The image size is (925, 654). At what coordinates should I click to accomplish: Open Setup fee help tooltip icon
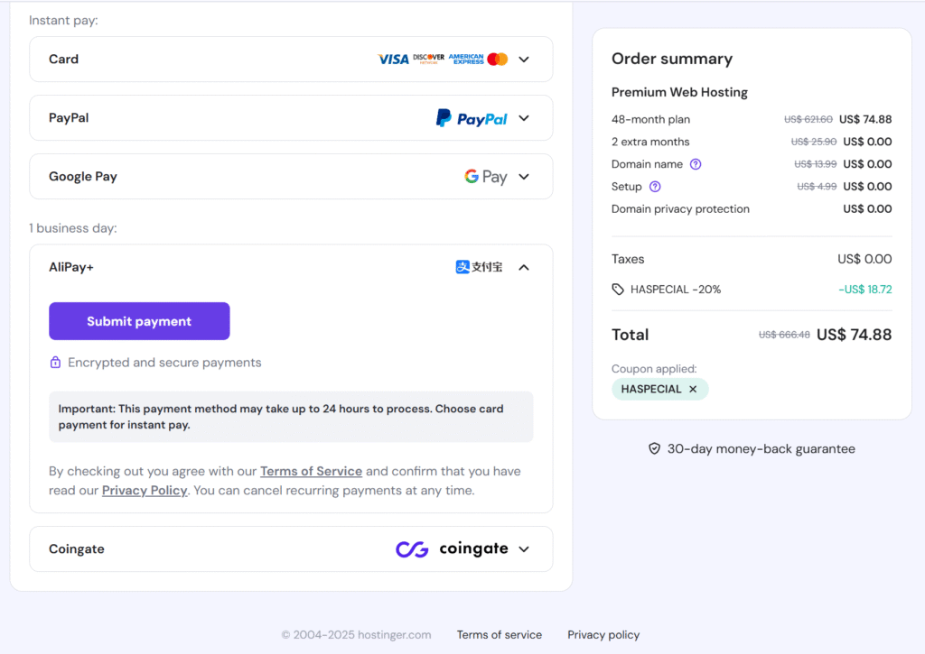(655, 187)
